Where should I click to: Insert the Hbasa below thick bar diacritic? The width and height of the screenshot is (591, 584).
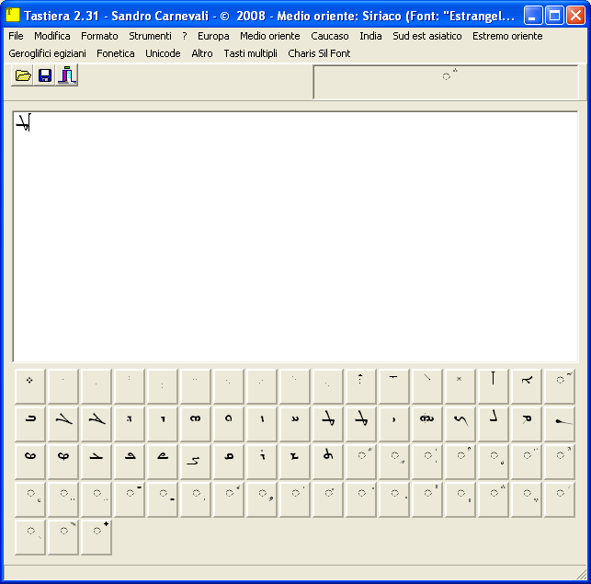(x=163, y=499)
